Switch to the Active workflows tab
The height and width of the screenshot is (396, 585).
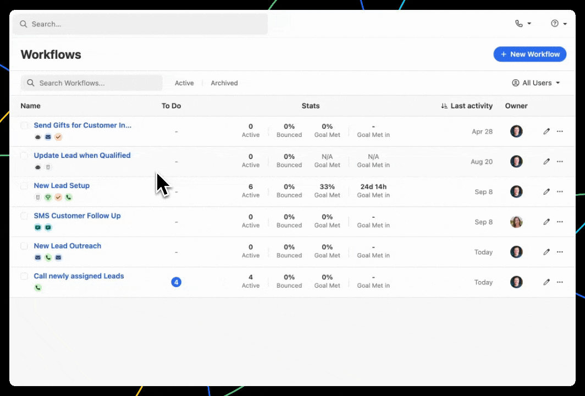184,83
